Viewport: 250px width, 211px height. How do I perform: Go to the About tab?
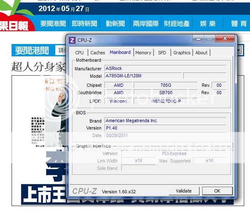pyautogui.click(x=201, y=53)
